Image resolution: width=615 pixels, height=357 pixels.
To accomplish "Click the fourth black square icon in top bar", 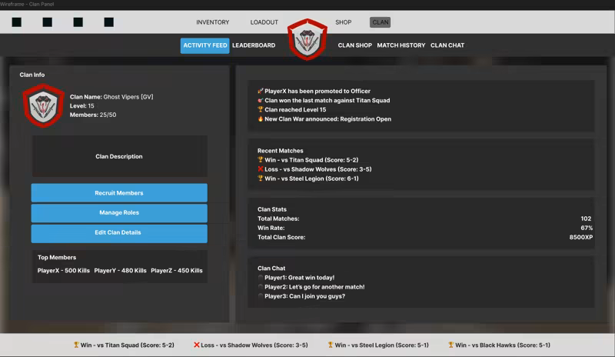I will 108,22.
